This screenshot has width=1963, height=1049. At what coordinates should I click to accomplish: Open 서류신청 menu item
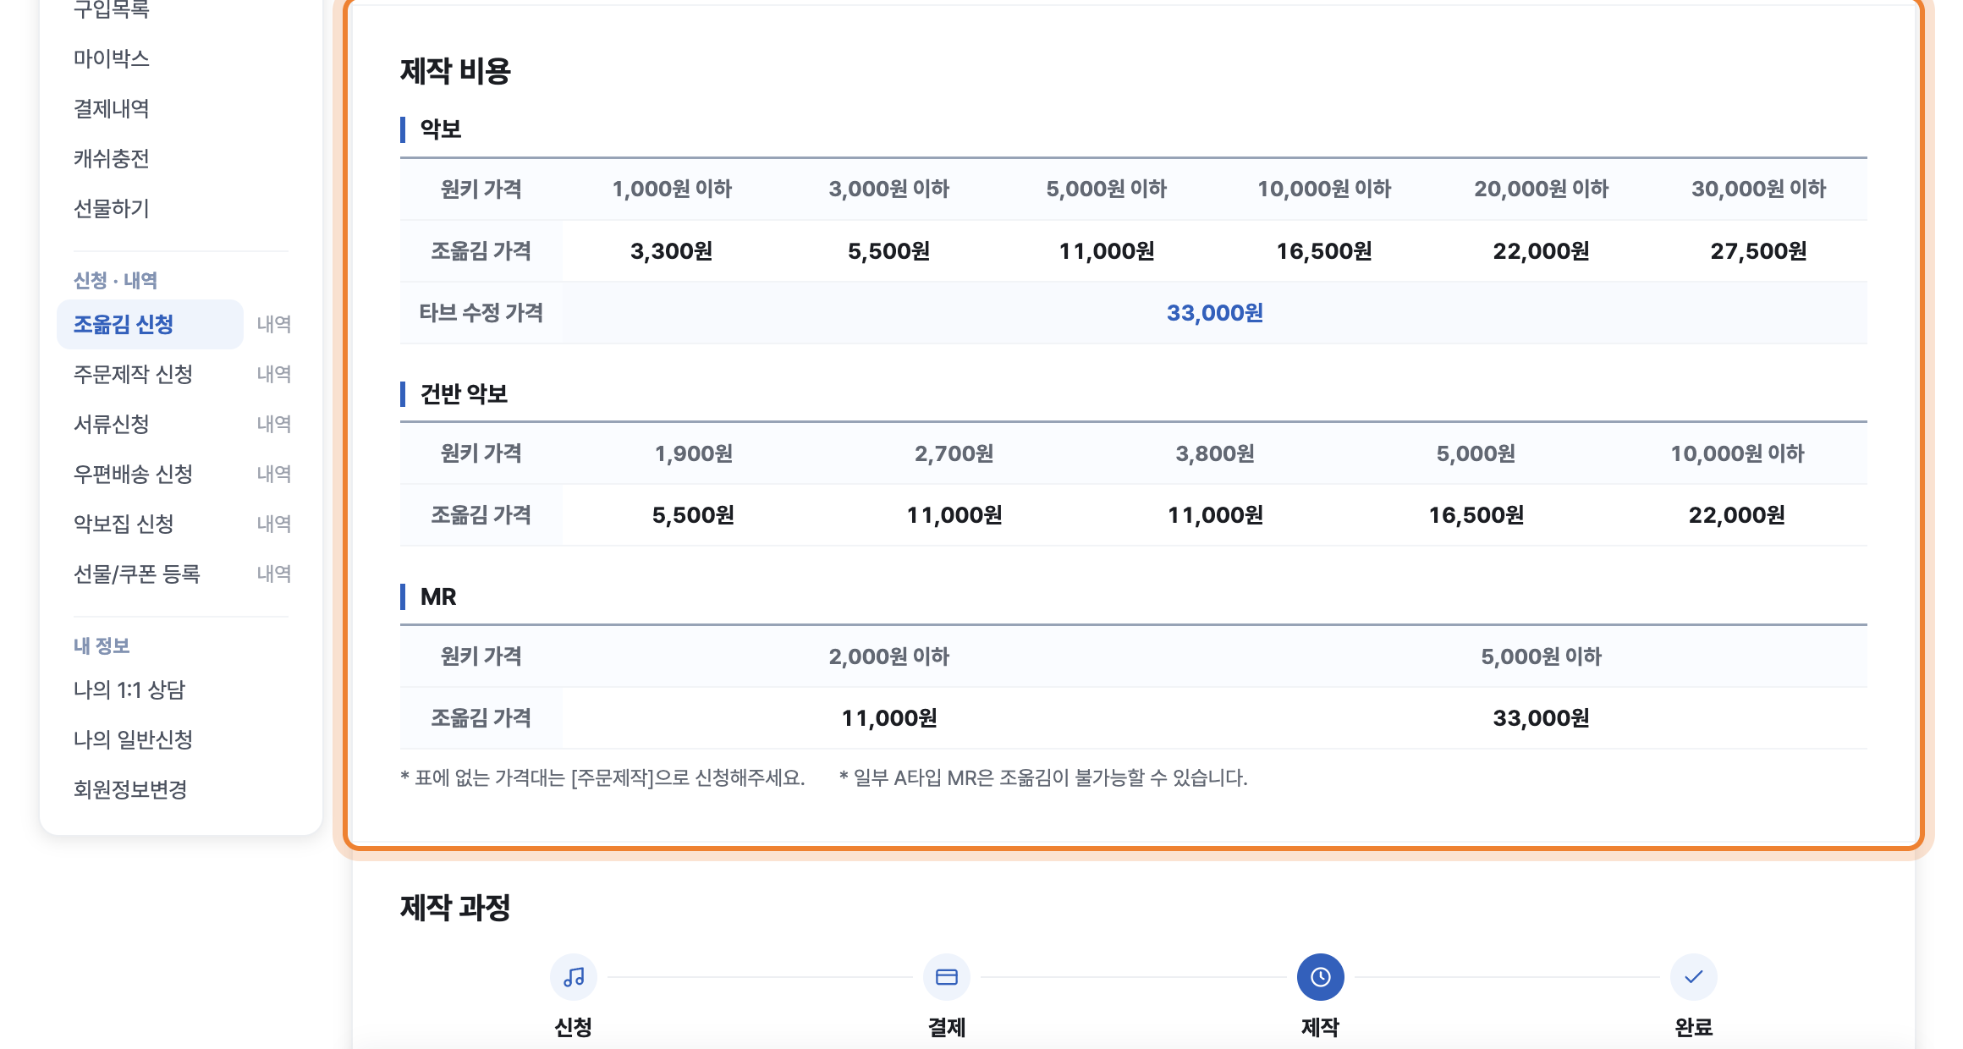[x=112, y=424]
